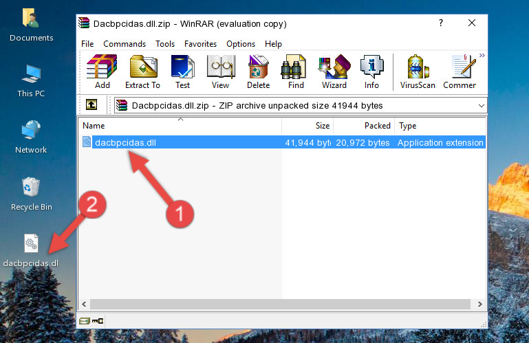
Task: Open the File menu
Action: tap(87, 44)
